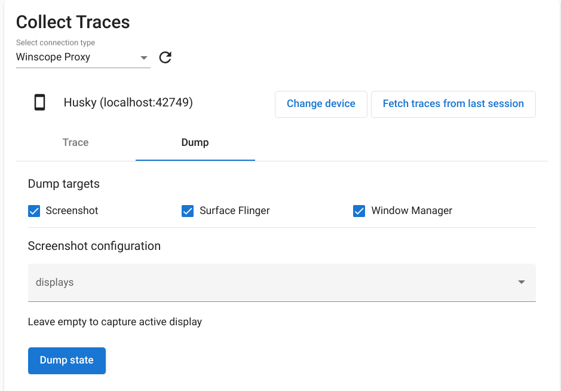Disable the Surface Flinger dump target
Screen dimensions: 561x391
(188, 211)
